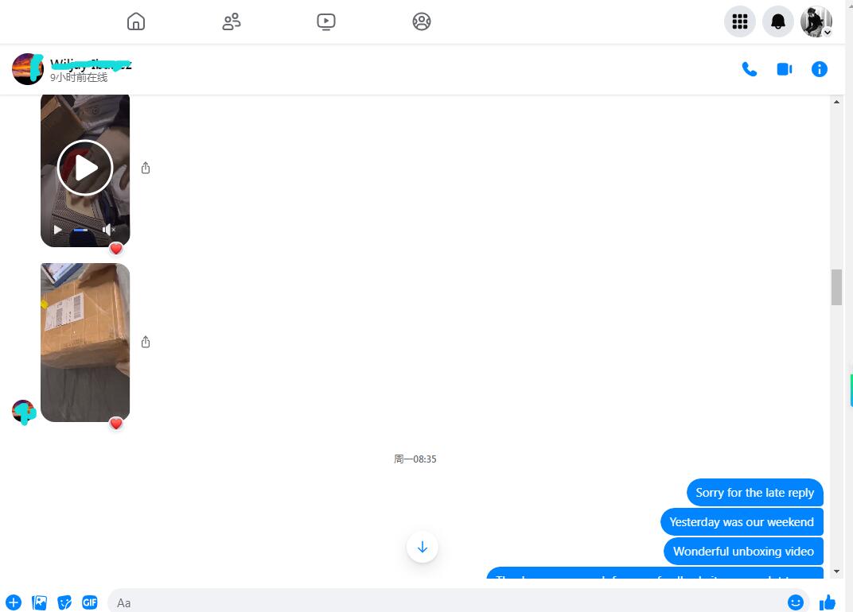The height and width of the screenshot is (612, 853).
Task: Unmute the video with speaker icon
Action: click(109, 230)
